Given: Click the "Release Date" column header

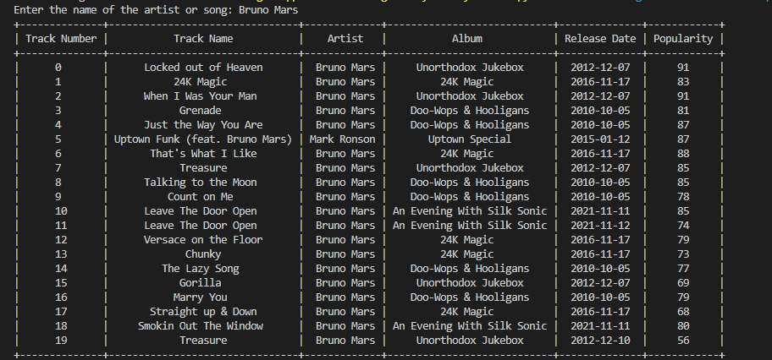Looking at the screenshot, I should coord(600,38).
